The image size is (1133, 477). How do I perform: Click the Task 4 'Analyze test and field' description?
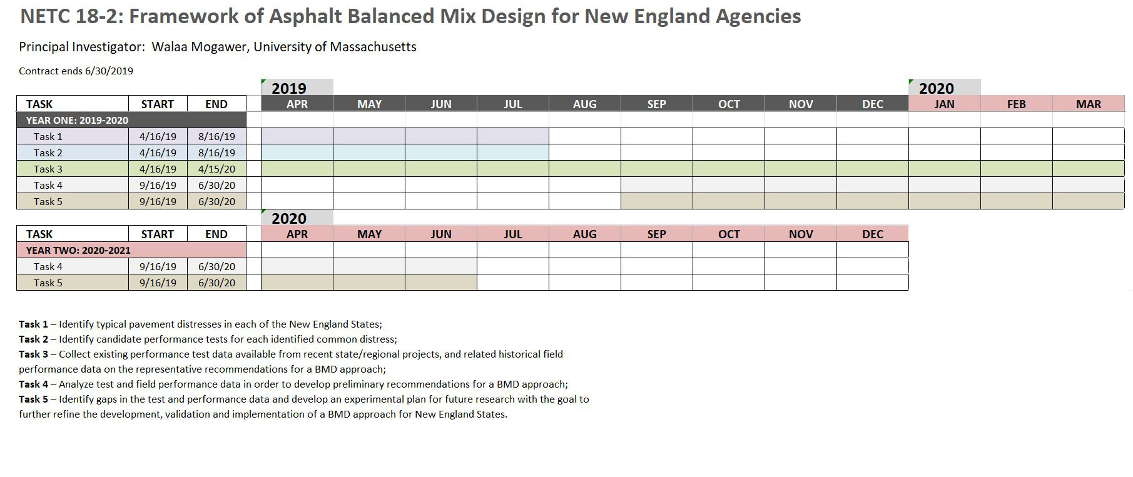coord(293,384)
